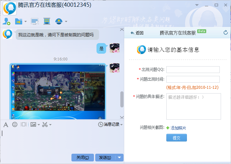Click the 返回 back button
231x164 pixels.
tap(137, 33)
